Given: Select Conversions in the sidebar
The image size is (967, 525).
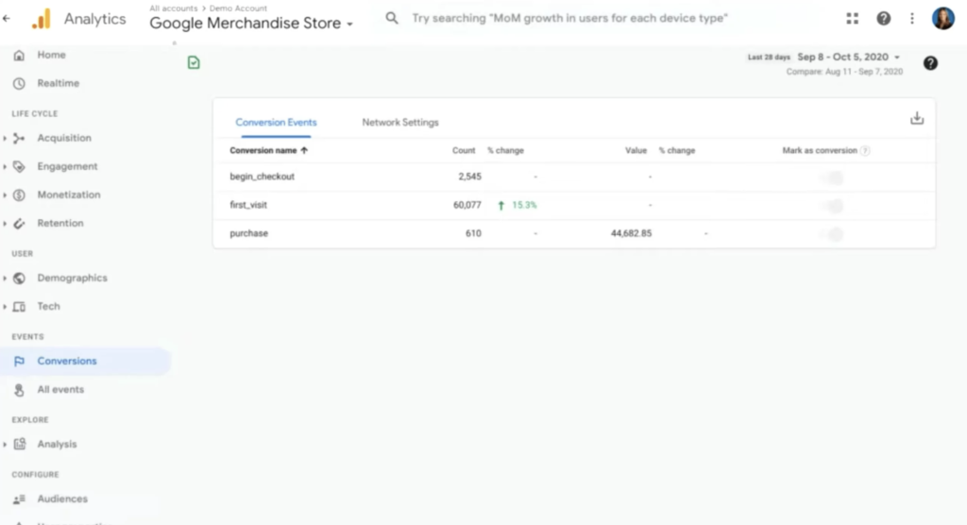Looking at the screenshot, I should point(67,361).
